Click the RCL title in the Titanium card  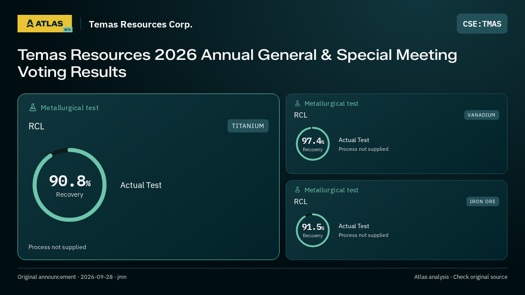tap(37, 126)
